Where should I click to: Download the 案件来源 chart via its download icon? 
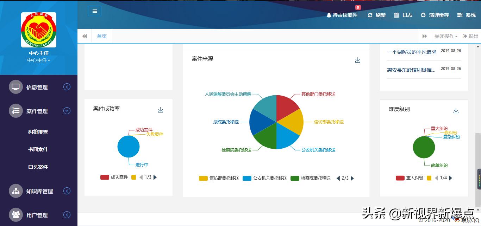coord(358,60)
